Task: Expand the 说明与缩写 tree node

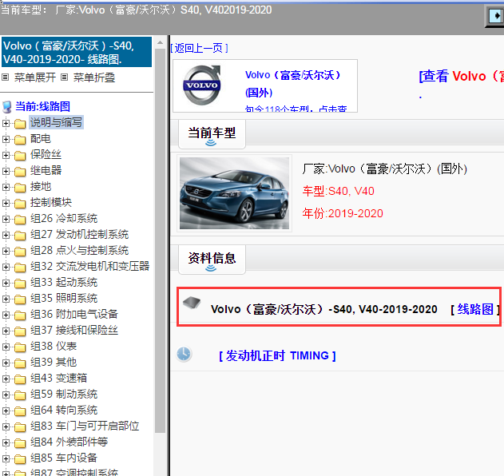Action: tap(6, 123)
